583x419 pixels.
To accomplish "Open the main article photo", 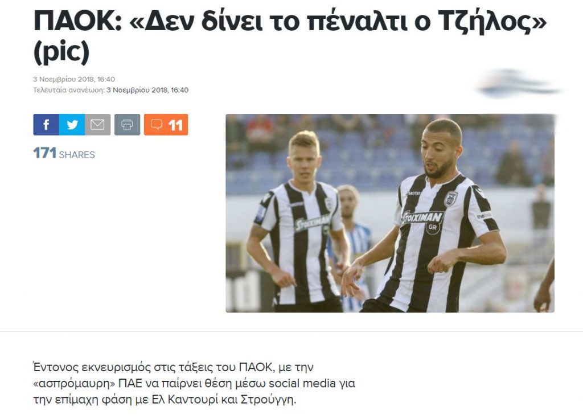I will click(x=390, y=213).
